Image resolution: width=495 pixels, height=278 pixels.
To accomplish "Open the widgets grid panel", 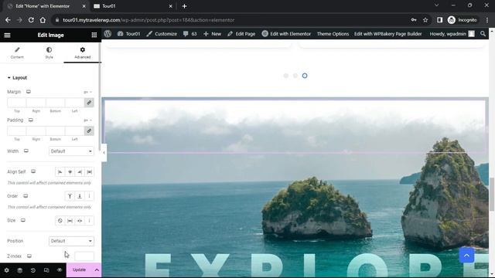I will pyautogui.click(x=94, y=35).
